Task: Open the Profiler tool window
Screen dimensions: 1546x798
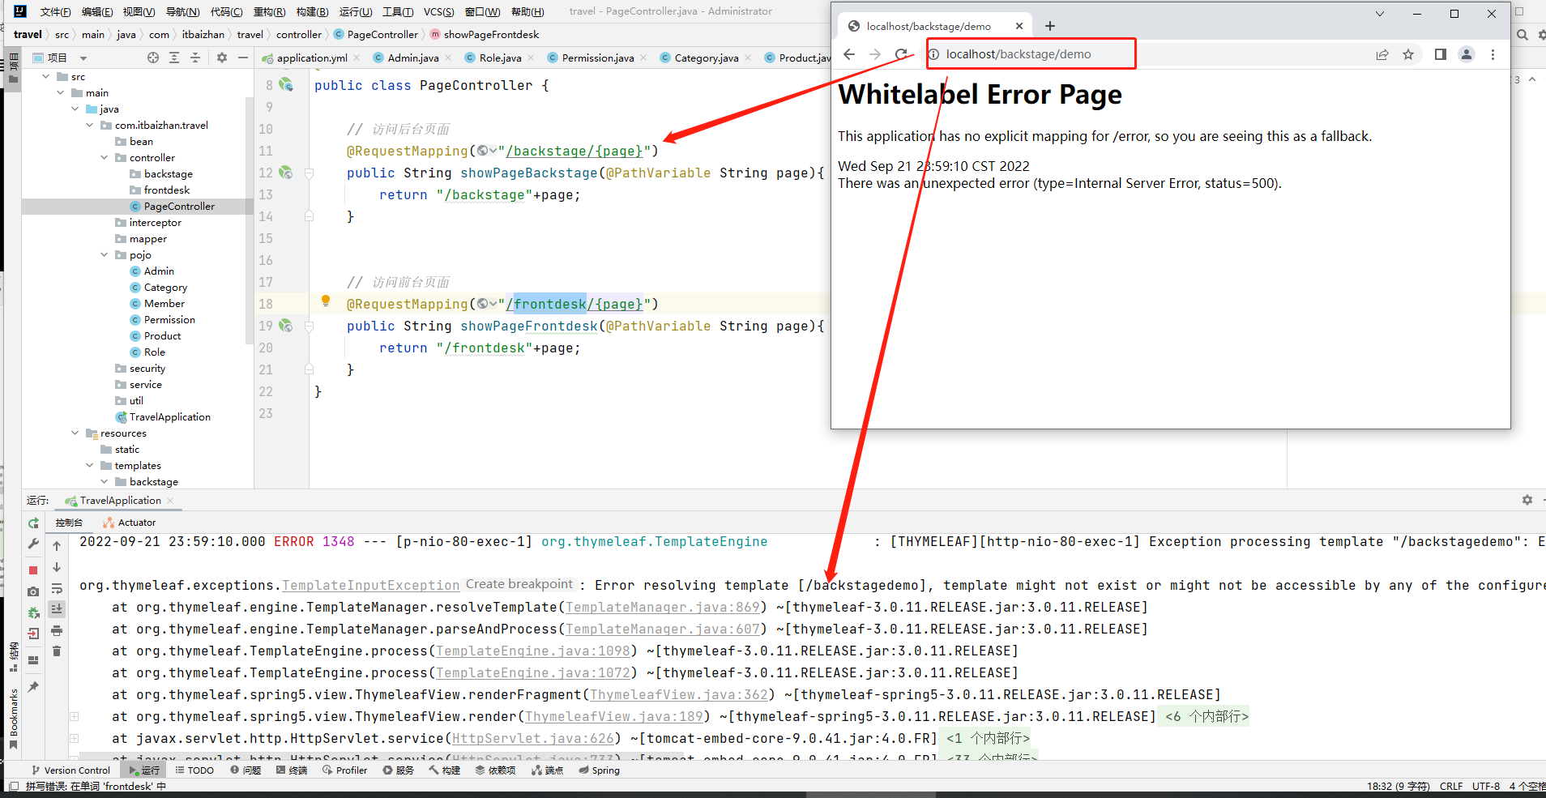Action: click(x=345, y=770)
